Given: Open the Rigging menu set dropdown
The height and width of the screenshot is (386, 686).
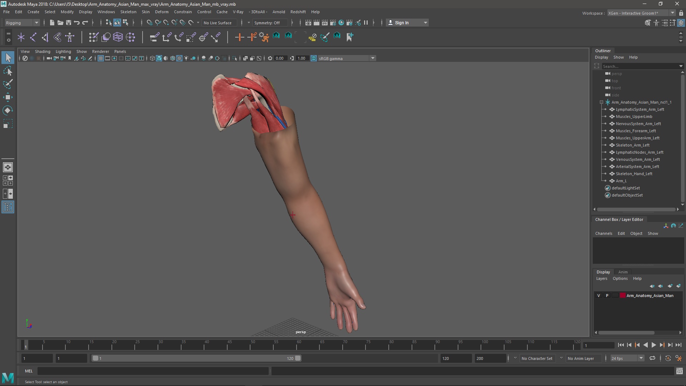Looking at the screenshot, I should tap(22, 23).
